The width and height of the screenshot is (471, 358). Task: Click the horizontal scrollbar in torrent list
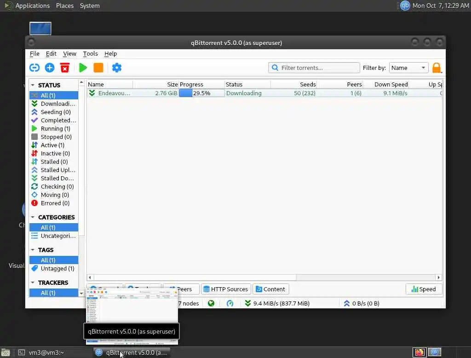tap(195, 277)
